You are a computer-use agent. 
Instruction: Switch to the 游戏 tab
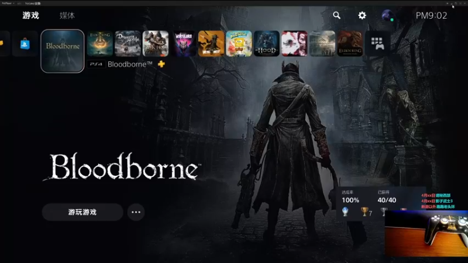[x=31, y=15]
